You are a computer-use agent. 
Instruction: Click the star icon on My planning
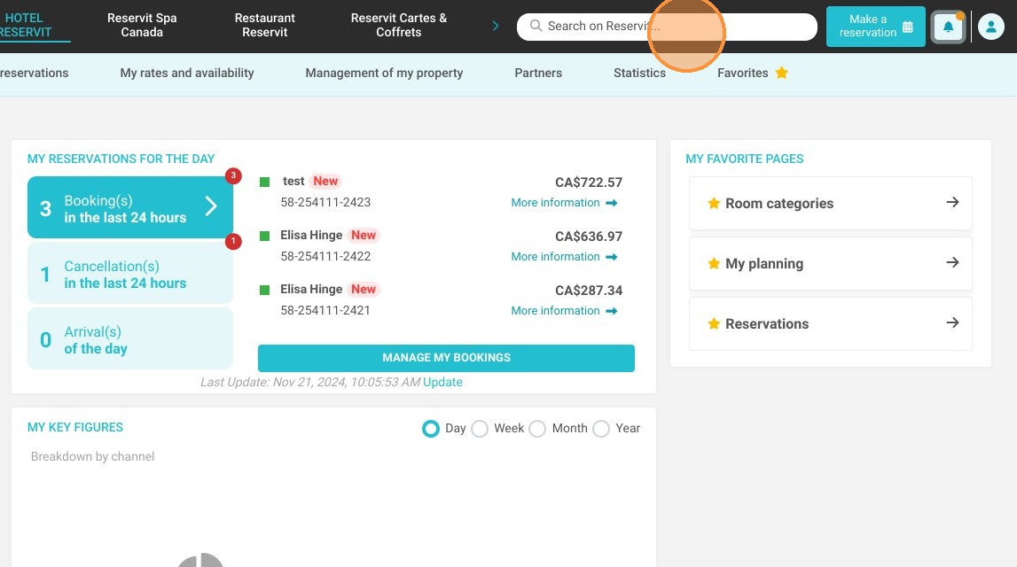tap(714, 263)
